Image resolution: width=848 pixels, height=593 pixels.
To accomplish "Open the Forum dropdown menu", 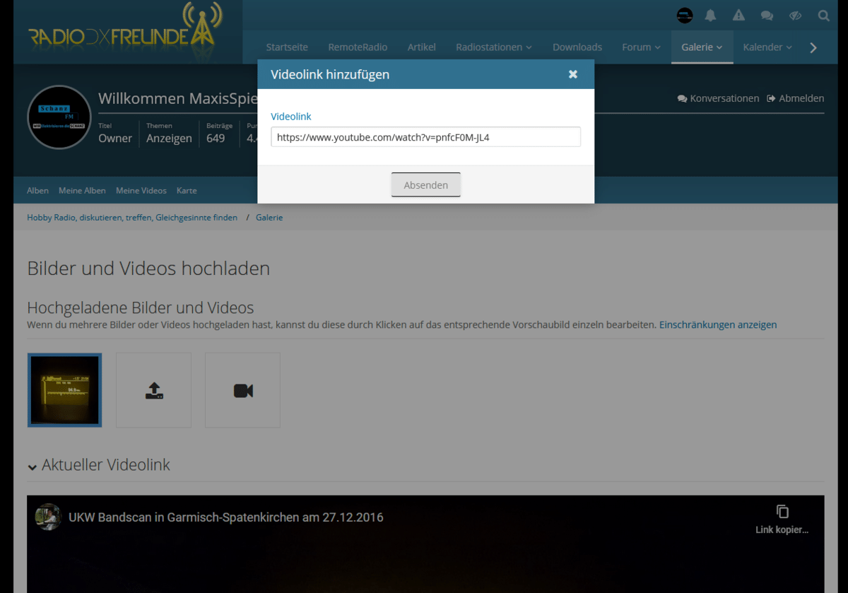I will (641, 47).
